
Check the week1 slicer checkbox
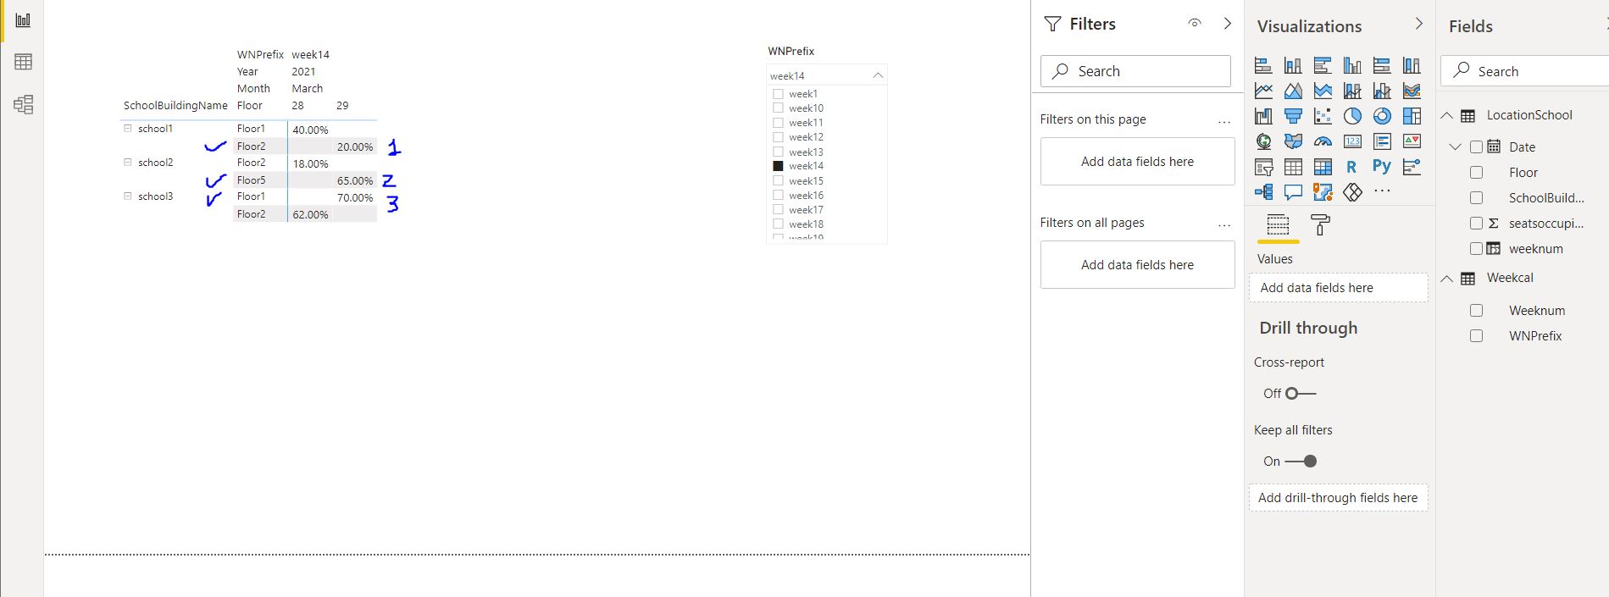click(x=778, y=94)
